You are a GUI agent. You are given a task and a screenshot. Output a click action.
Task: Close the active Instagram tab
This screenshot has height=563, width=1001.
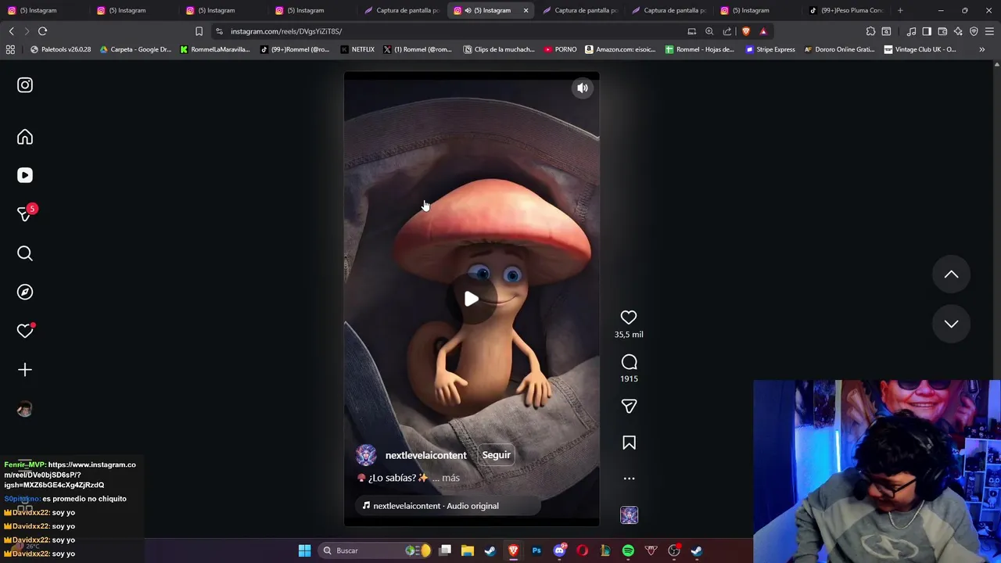point(526,10)
